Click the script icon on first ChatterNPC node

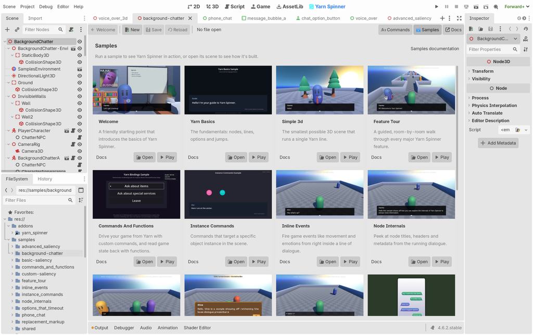click(80, 138)
